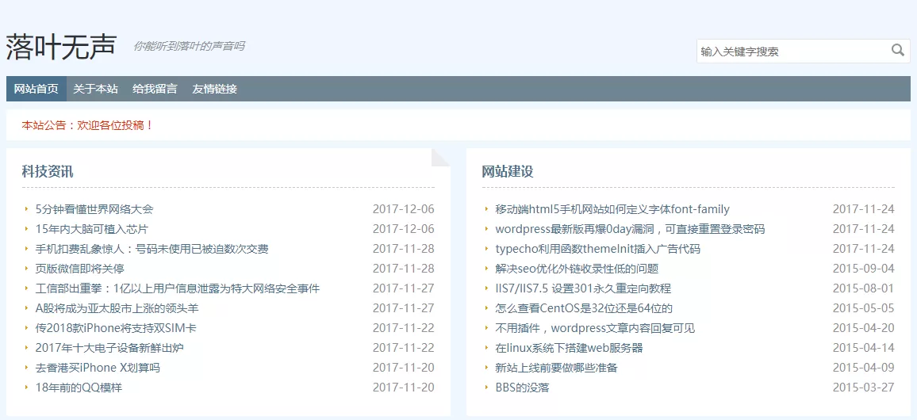View the A股将成为亚太股市上涨的领头羊 article
Screen dimensions: 917x420
[x=117, y=308]
